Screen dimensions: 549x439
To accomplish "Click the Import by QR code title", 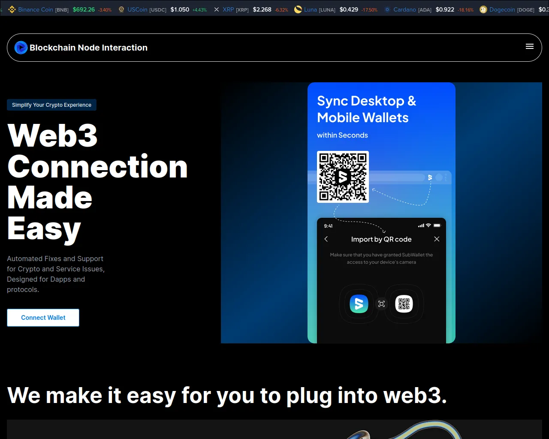I will (x=381, y=239).
